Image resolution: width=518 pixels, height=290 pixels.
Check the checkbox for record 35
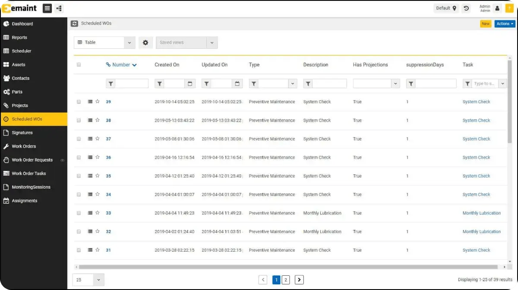coord(79,176)
